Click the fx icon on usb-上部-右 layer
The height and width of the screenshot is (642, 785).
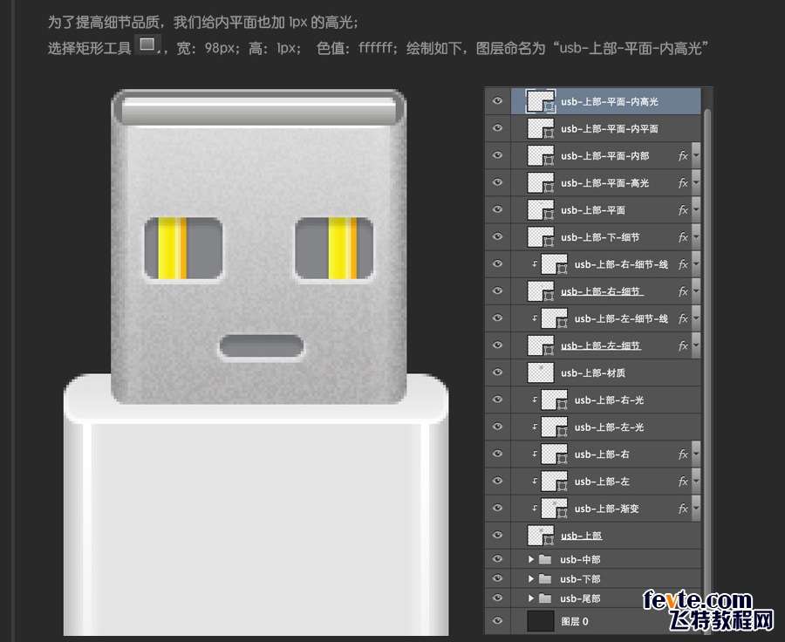coord(683,454)
